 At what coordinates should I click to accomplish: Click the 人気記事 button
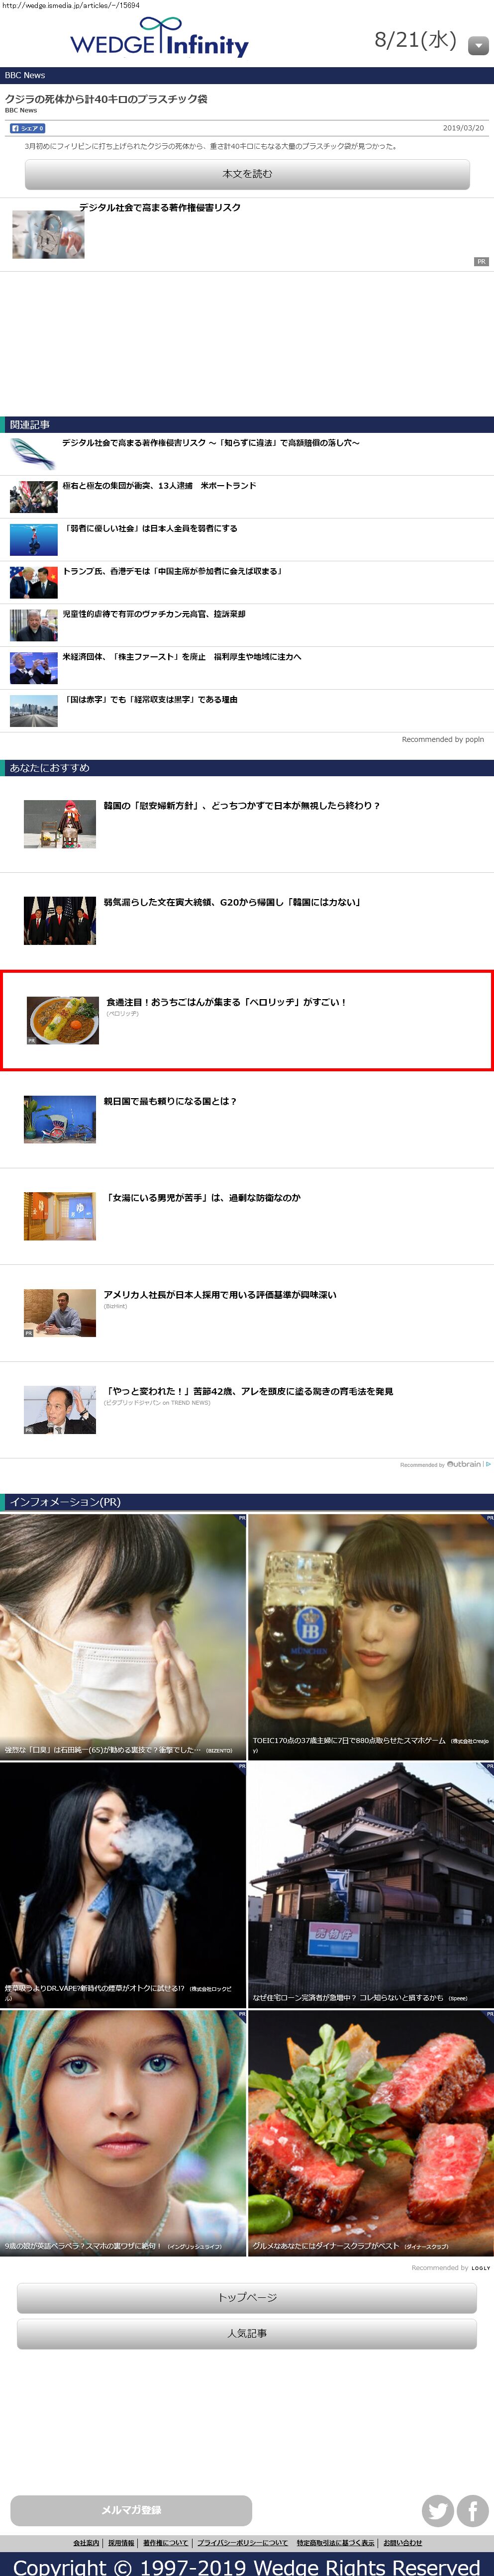[x=247, y=2333]
